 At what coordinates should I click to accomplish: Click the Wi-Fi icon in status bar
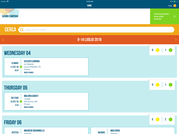[8, 1]
